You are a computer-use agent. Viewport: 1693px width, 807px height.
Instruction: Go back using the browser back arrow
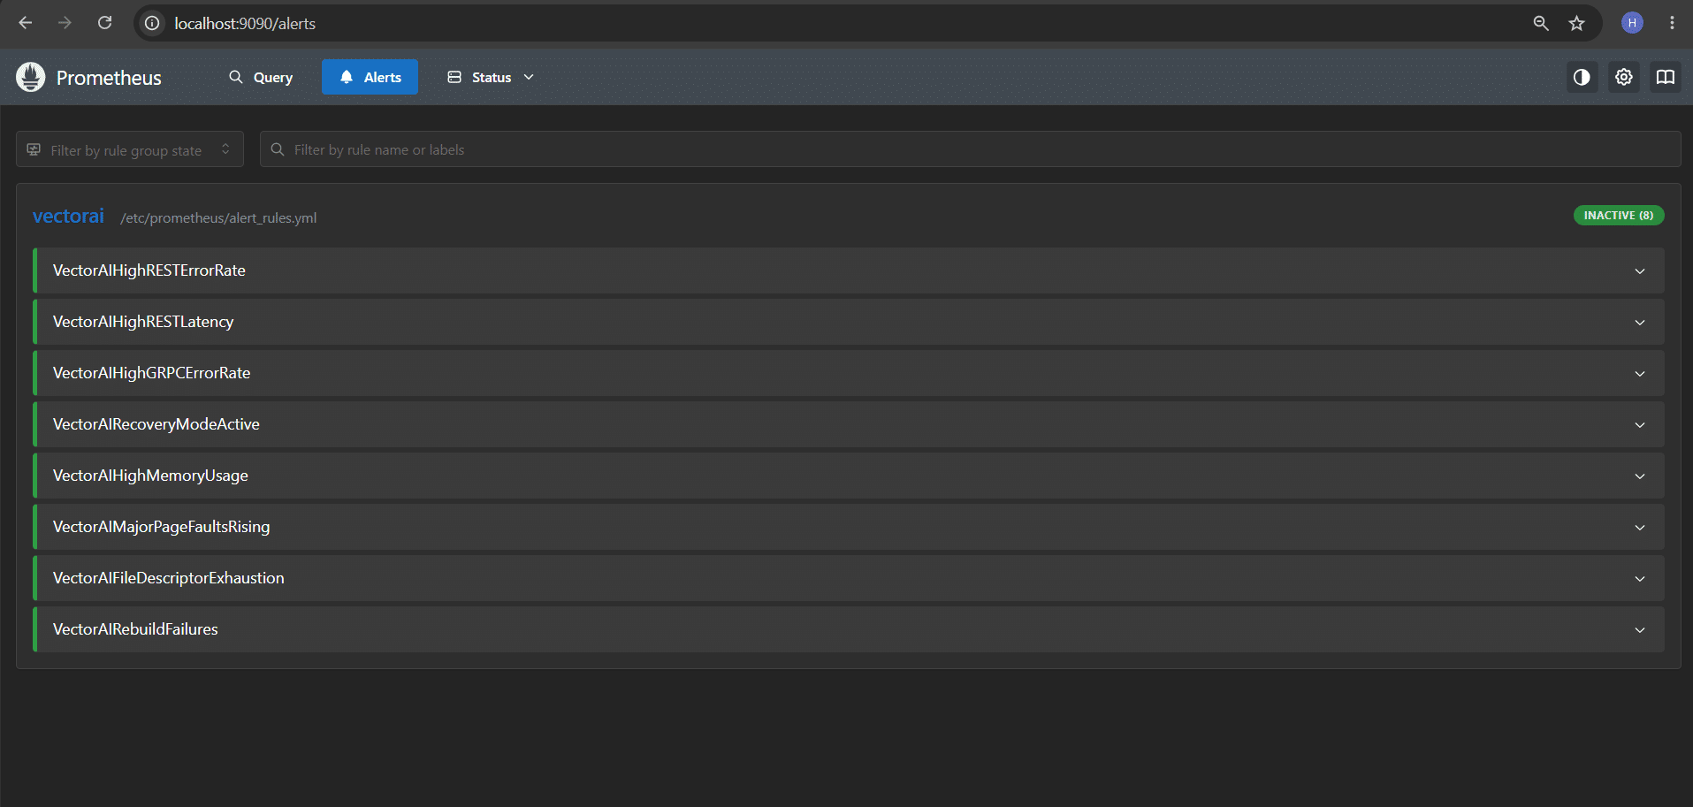26,23
